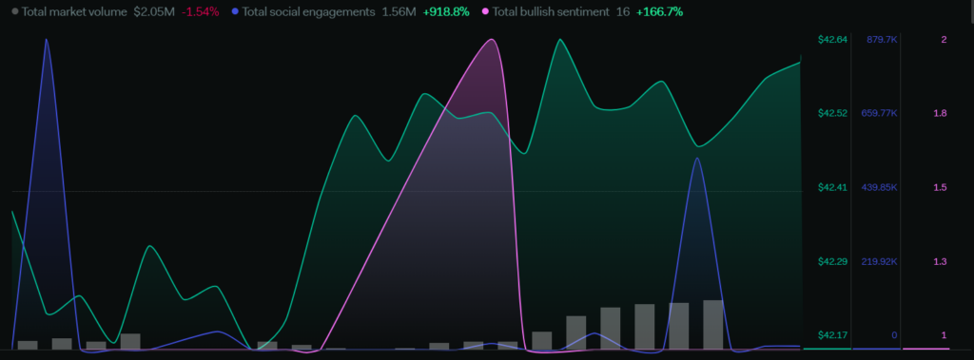This screenshot has height=360, width=974.
Task: Click the '1.8' sentiment axis label
Action: pyautogui.click(x=941, y=113)
